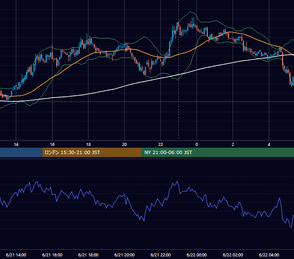Click the 18 hour axis label
Viewport: 294px width, 259px height.
point(88,145)
